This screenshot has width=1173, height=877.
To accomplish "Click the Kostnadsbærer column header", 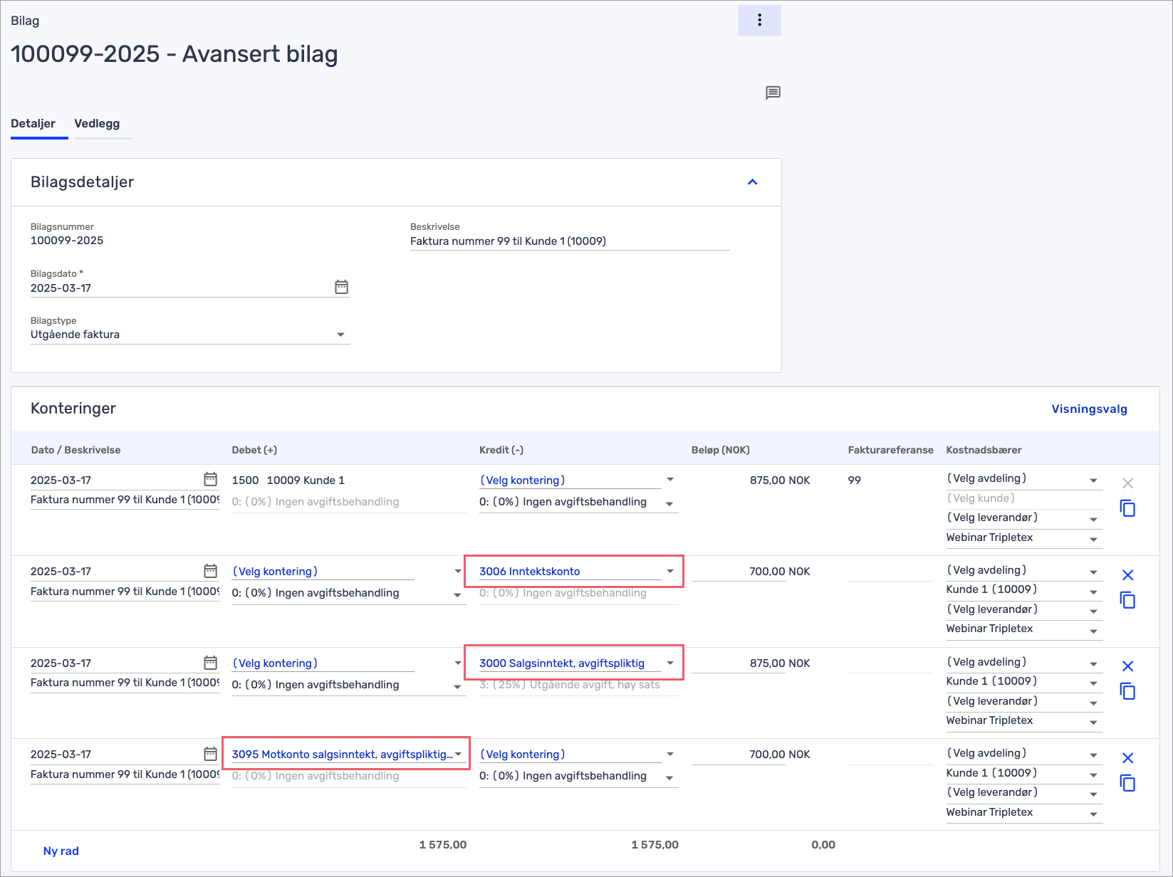I will pos(984,450).
